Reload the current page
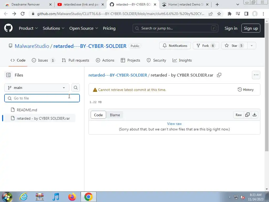Screen dimensions: 269x202 click(23, 14)
